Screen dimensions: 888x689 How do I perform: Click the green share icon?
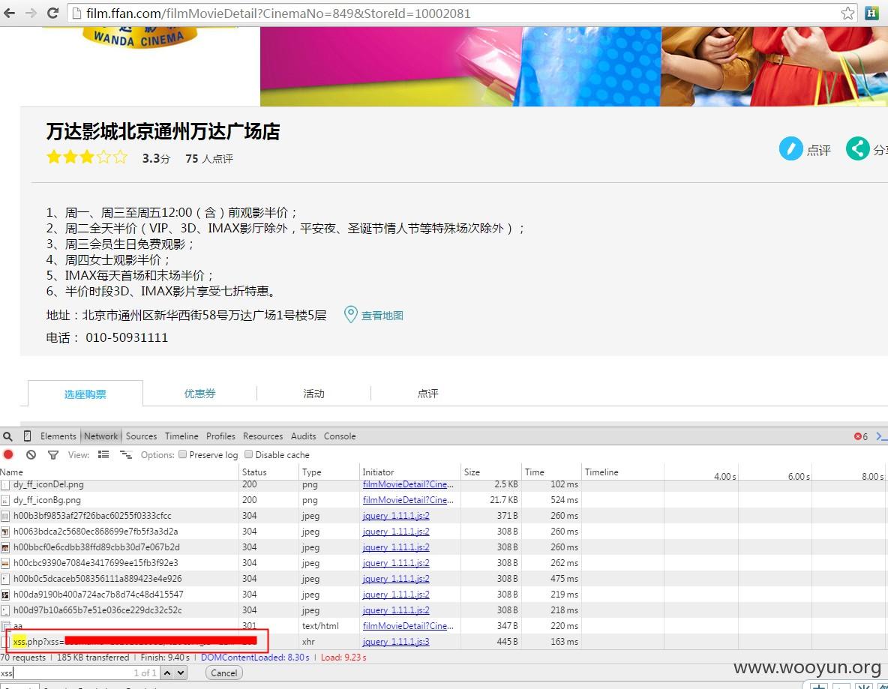857,149
